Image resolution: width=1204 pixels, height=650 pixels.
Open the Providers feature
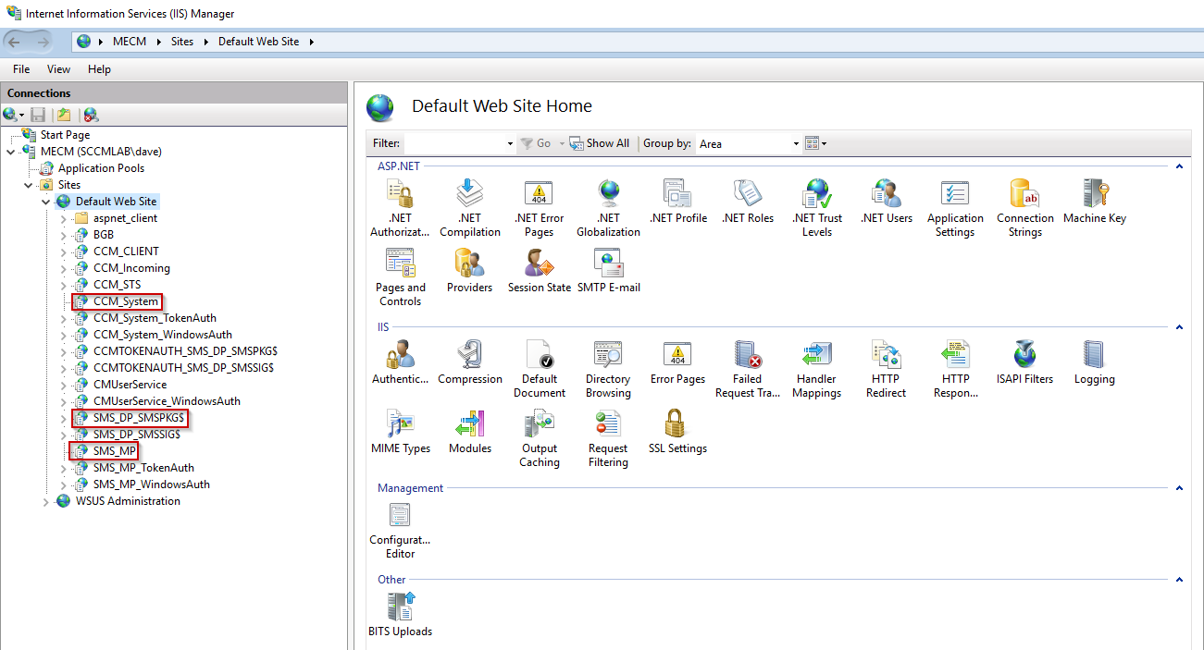coord(469,271)
